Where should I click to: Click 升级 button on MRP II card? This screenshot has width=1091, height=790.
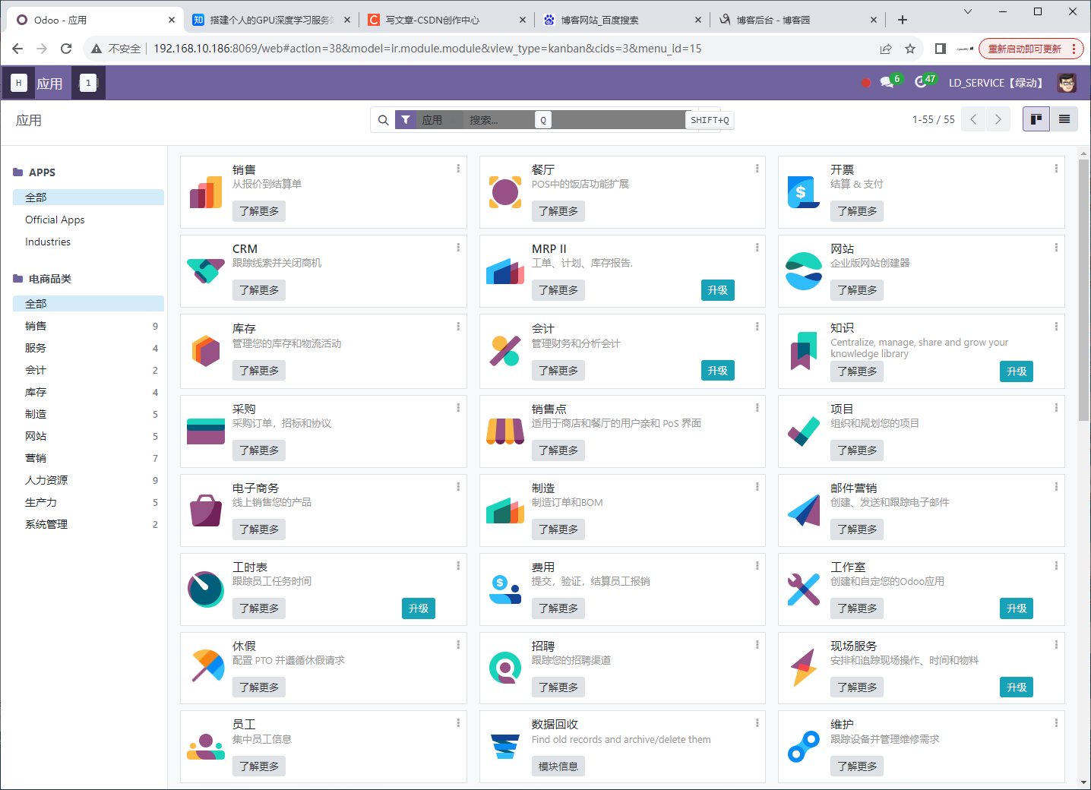coord(717,290)
